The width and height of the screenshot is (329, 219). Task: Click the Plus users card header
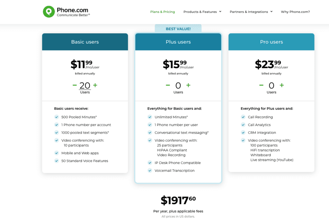tap(178, 42)
